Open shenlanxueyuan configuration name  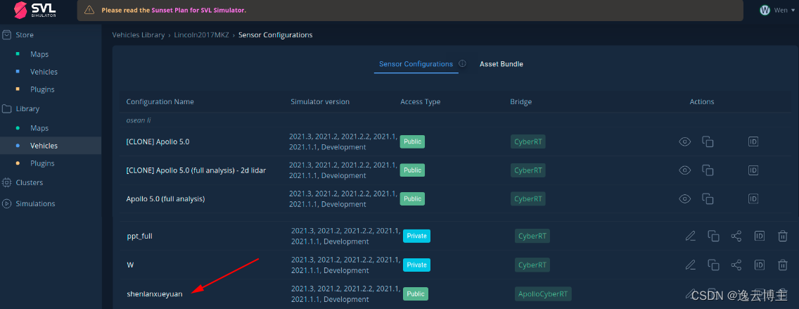pyautogui.click(x=155, y=294)
